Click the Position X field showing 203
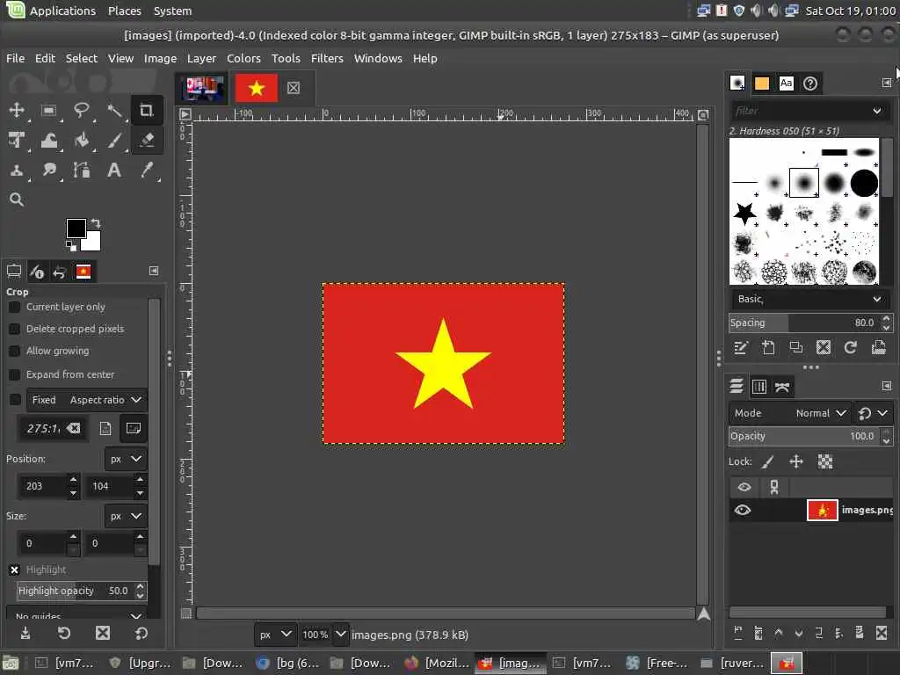Image resolution: width=900 pixels, height=675 pixels. (44, 486)
